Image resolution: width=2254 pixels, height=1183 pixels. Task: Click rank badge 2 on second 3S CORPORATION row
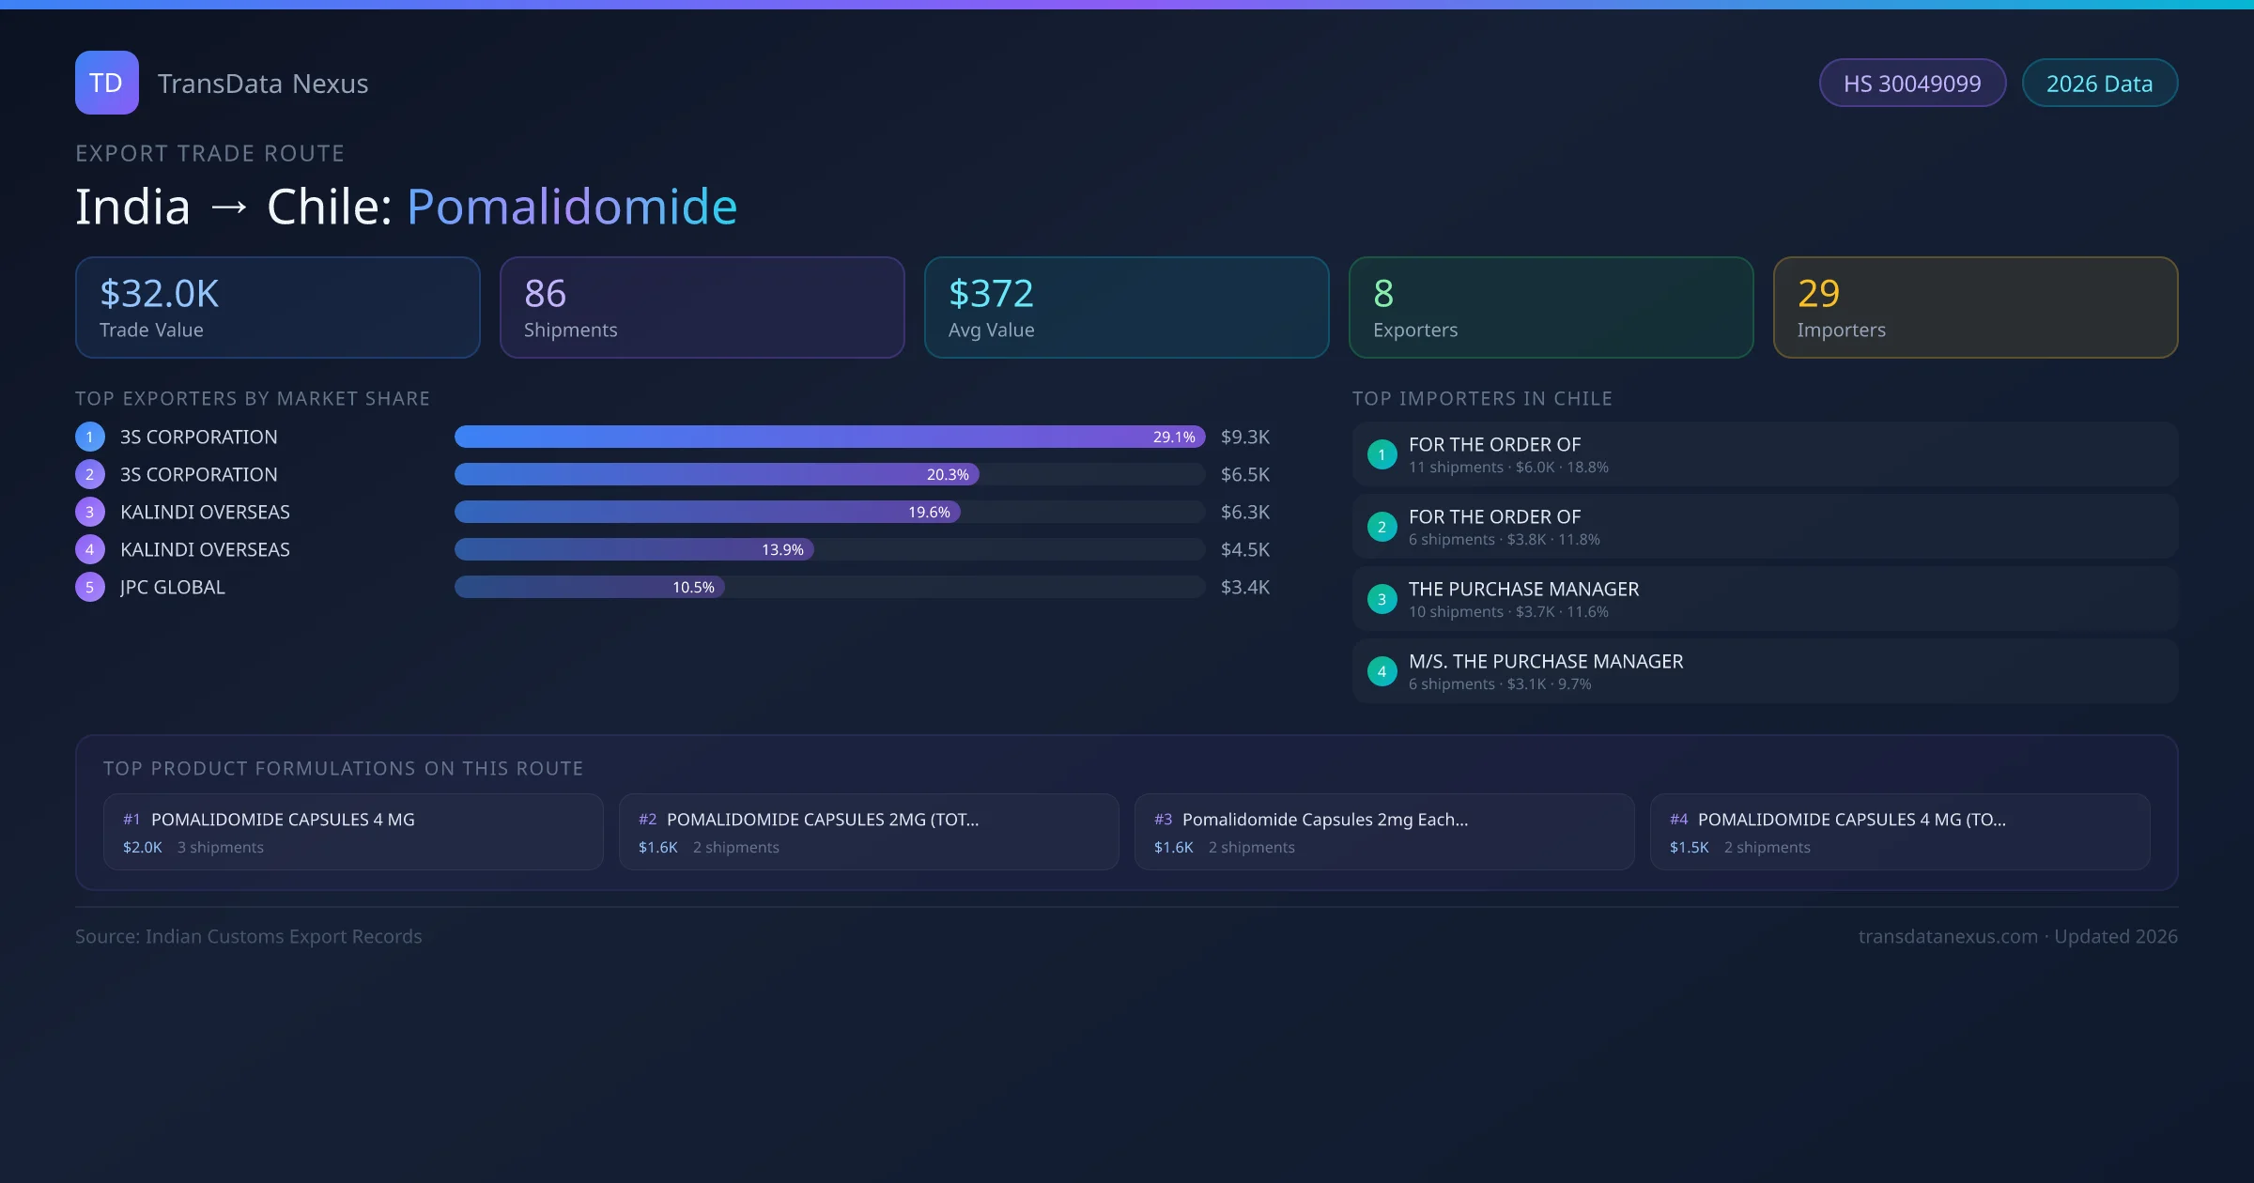click(89, 474)
